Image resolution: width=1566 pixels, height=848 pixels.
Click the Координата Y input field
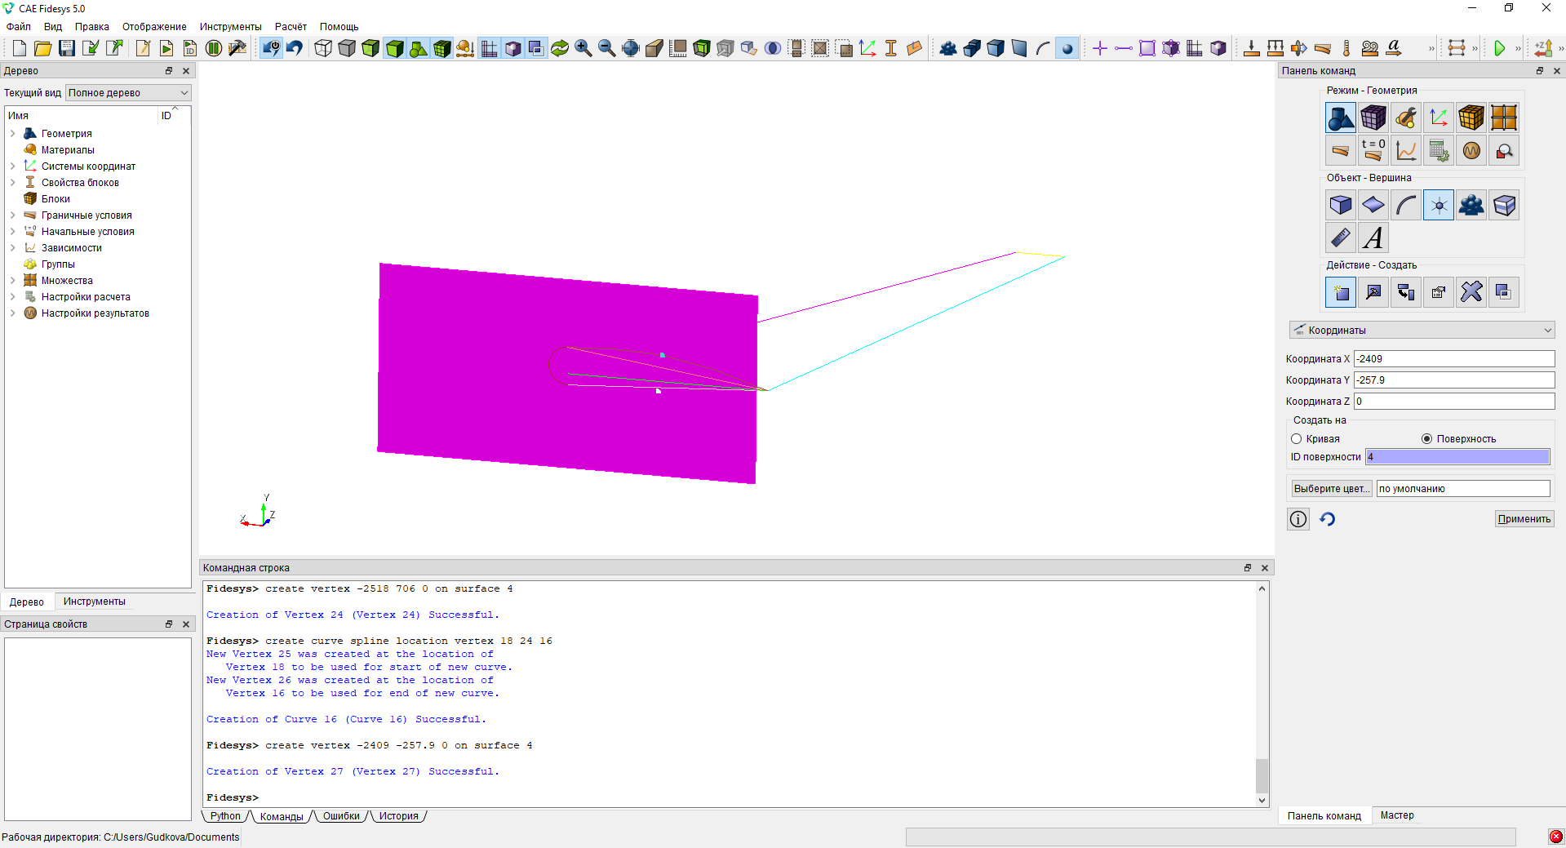[x=1454, y=380]
